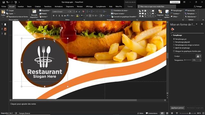
Task: Open the Couleur fill color picker
Action: coord(198,56)
